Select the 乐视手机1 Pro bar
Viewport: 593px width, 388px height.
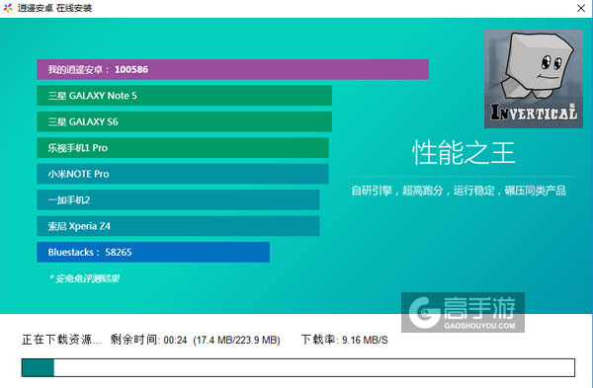point(183,148)
